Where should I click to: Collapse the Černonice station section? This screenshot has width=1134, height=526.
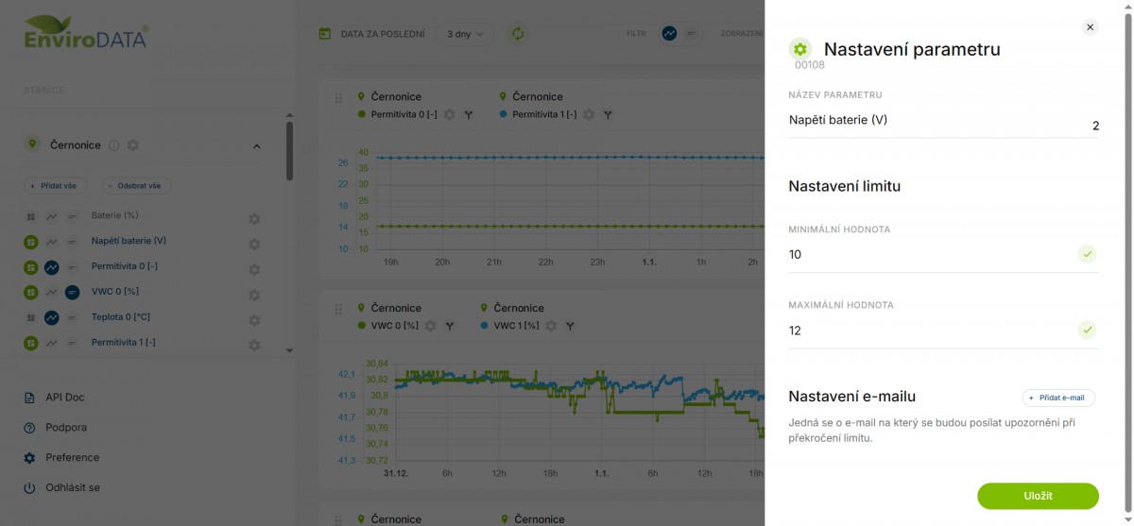point(256,146)
